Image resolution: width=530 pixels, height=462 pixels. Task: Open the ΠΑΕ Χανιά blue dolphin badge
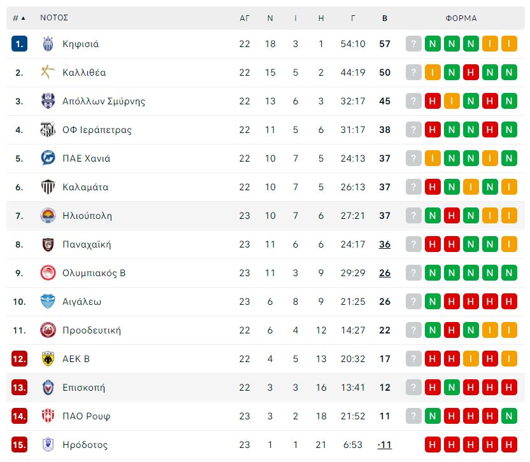[48, 158]
